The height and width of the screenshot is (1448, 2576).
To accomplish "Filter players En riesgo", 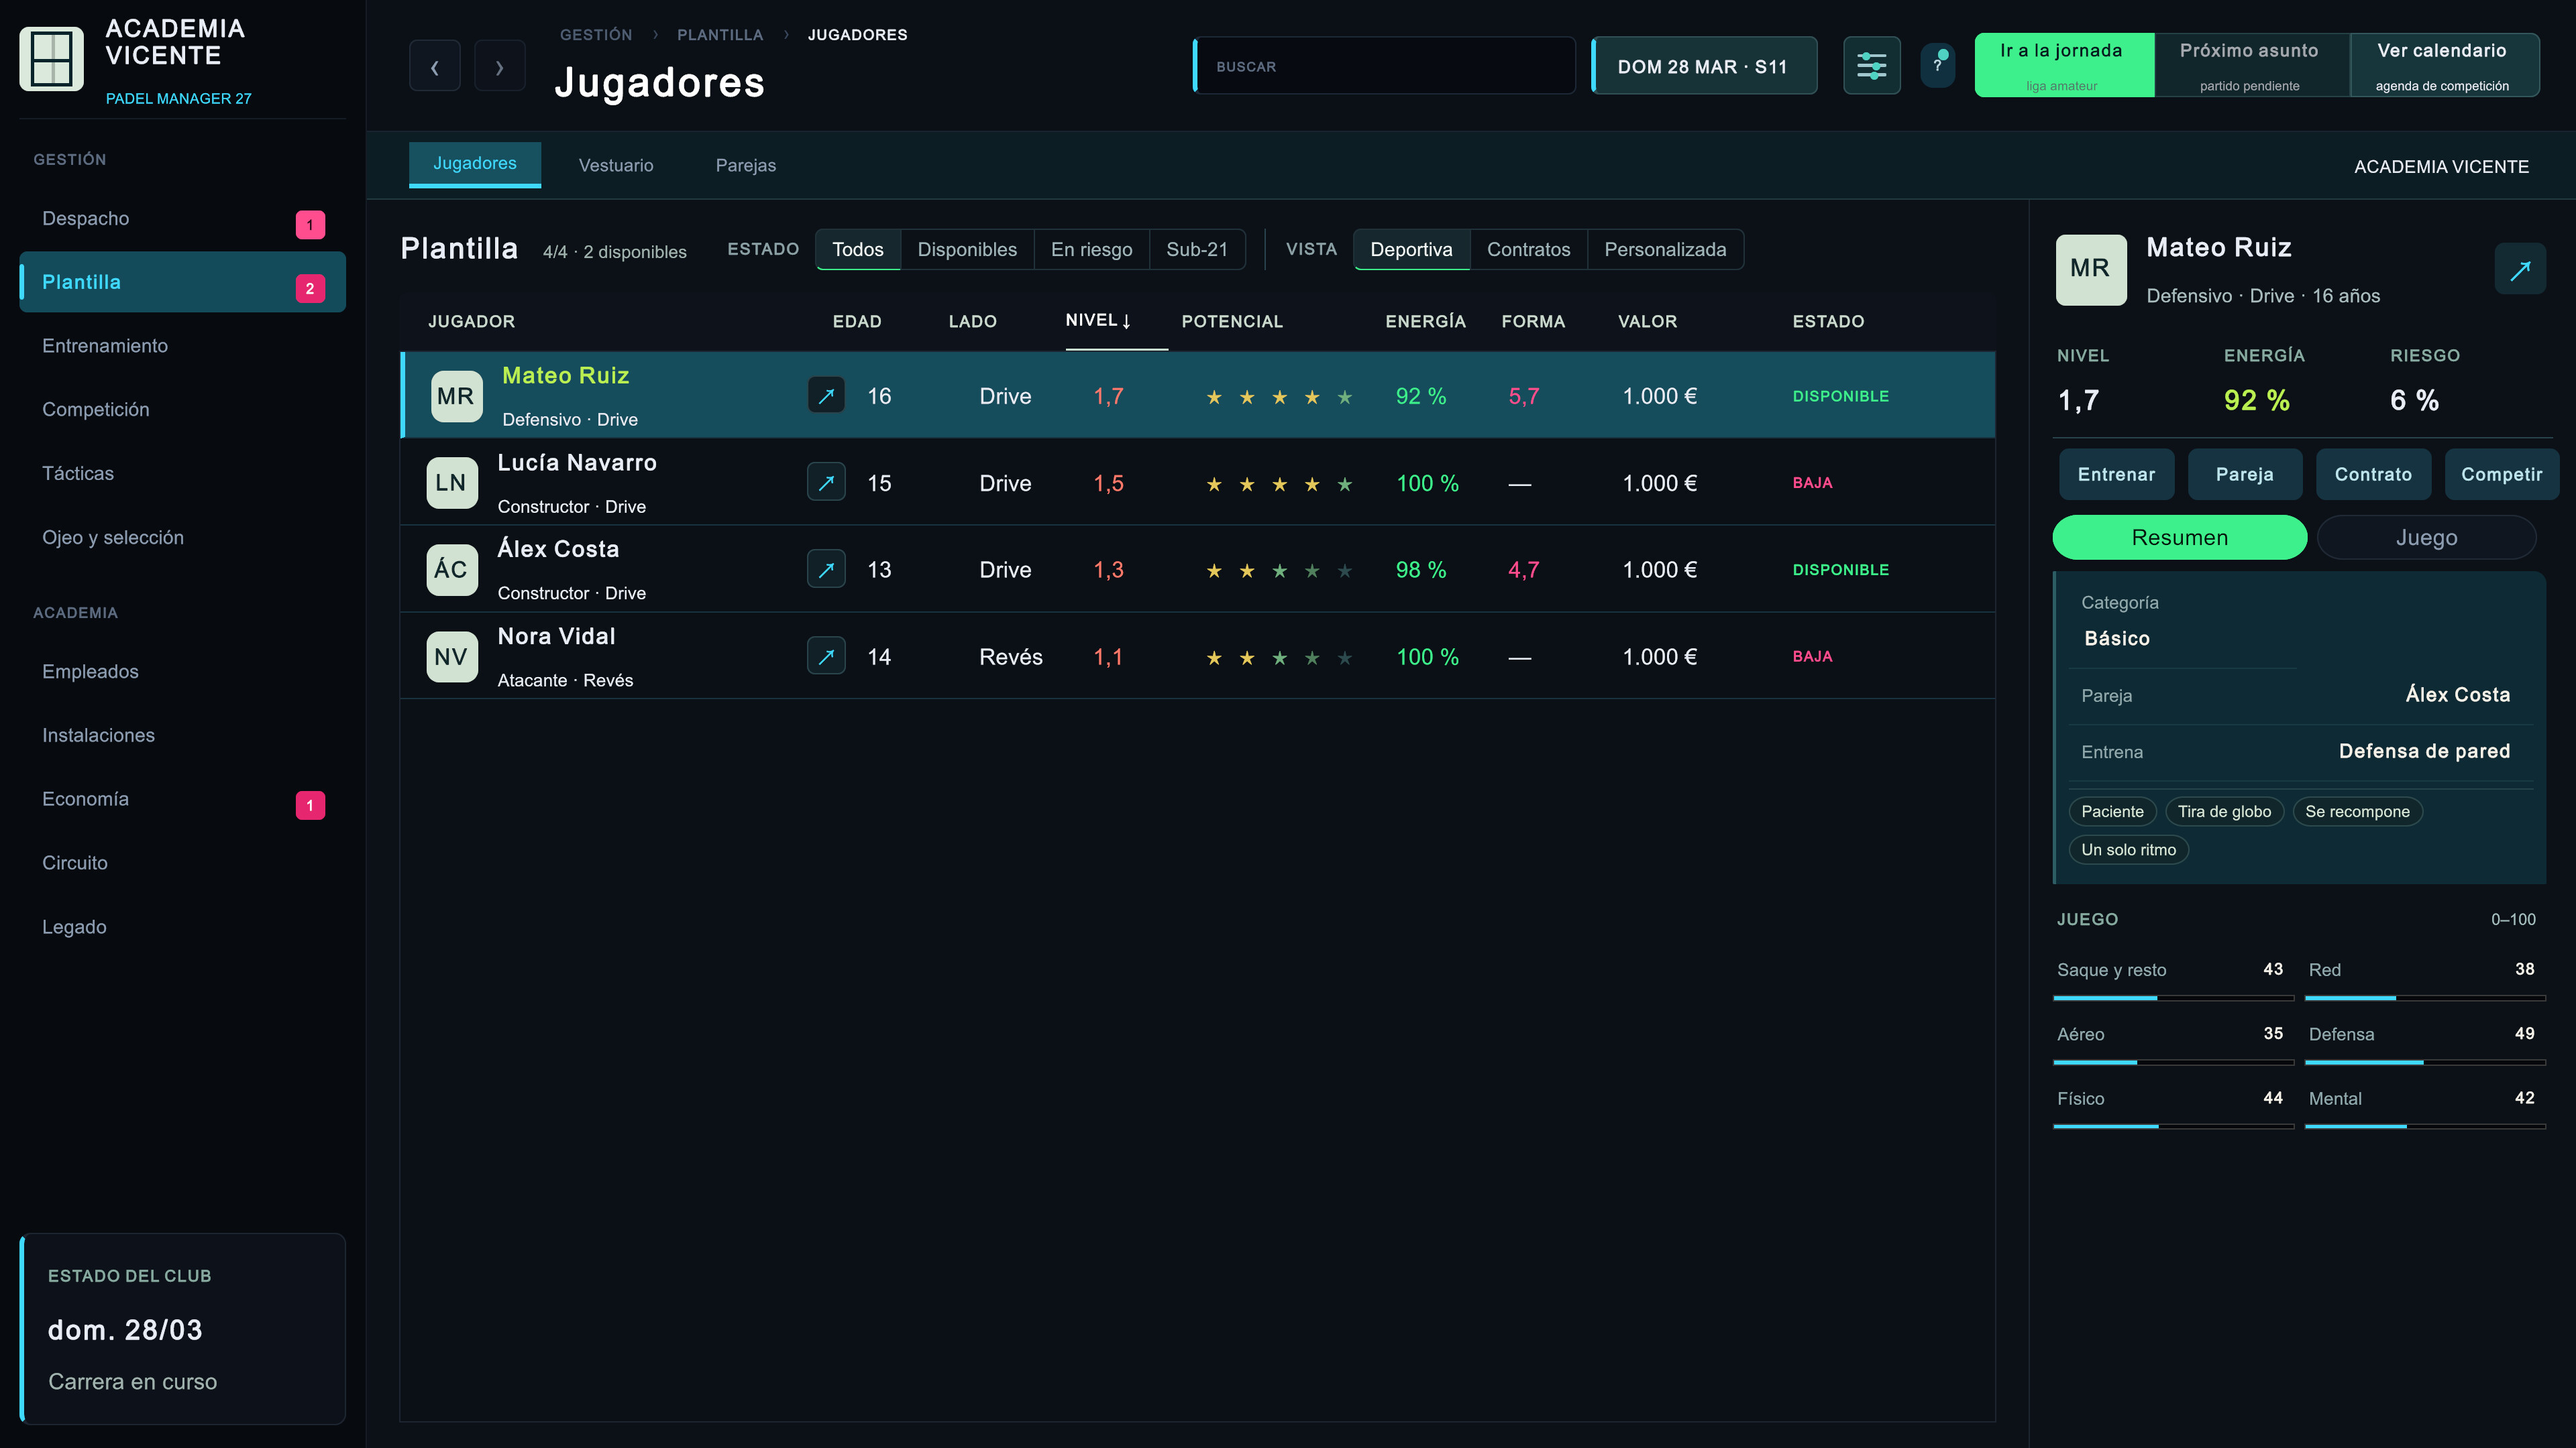I will tap(1091, 249).
